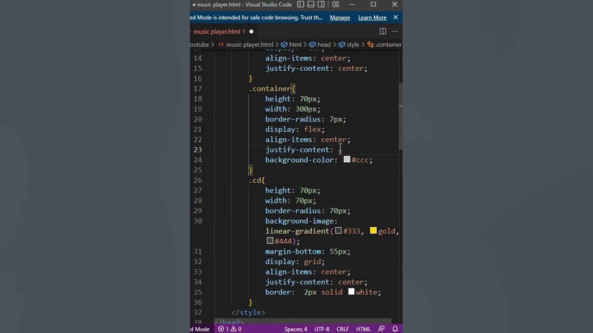Open the head breadcrumb segment
This screenshot has height=333, width=593.
pyautogui.click(x=320, y=44)
